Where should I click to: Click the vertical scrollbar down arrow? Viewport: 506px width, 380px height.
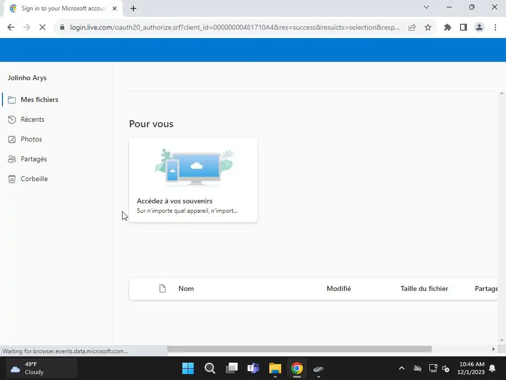tap(502, 340)
